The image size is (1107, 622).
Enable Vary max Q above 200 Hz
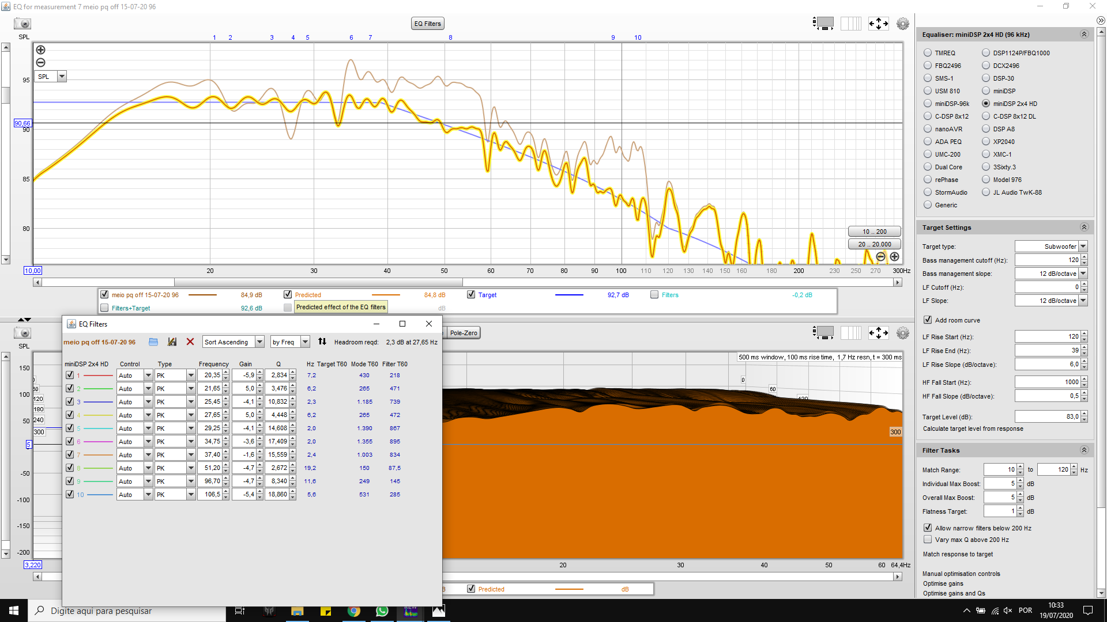pyautogui.click(x=928, y=540)
